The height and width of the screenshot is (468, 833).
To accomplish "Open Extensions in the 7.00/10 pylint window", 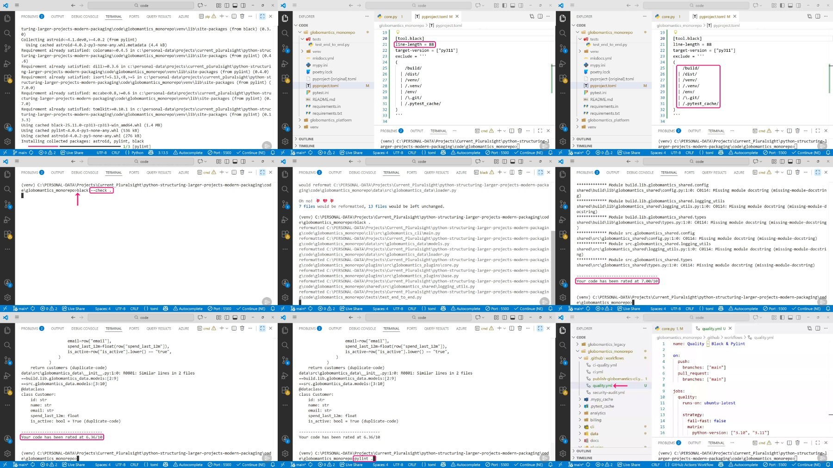I will tap(563, 234).
